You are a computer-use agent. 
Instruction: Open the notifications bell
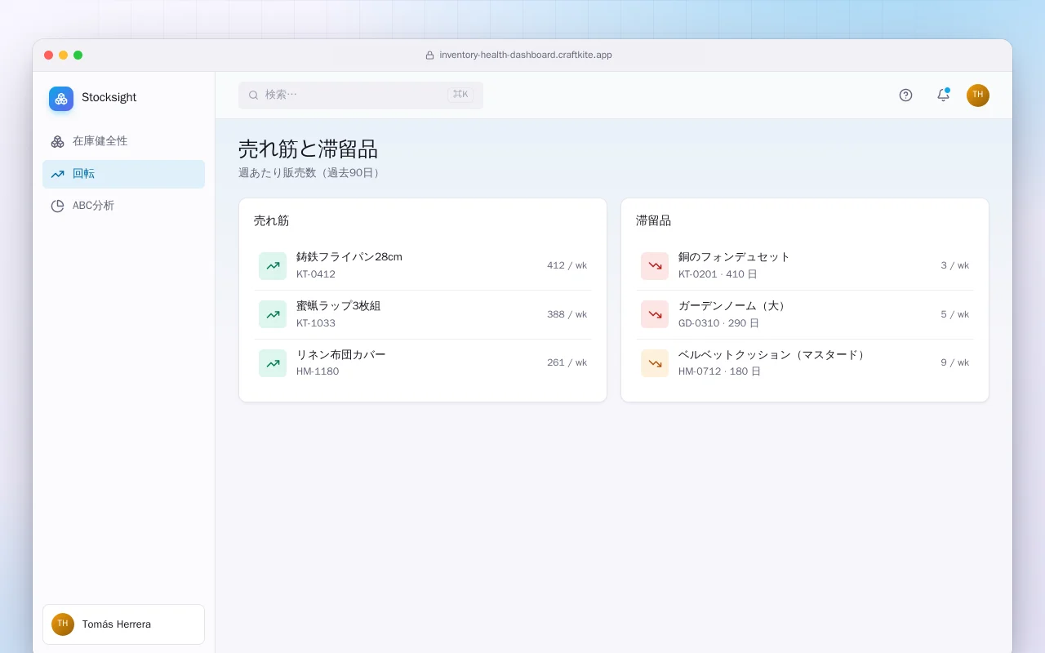point(943,96)
